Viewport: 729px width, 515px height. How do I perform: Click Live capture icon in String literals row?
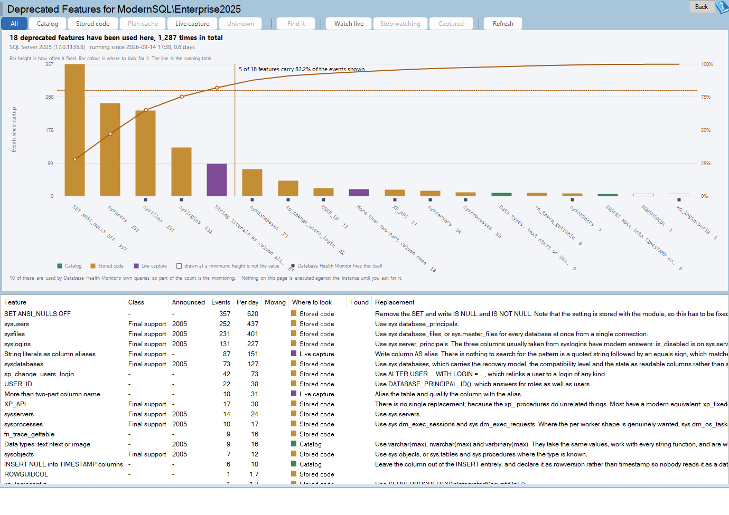point(294,354)
